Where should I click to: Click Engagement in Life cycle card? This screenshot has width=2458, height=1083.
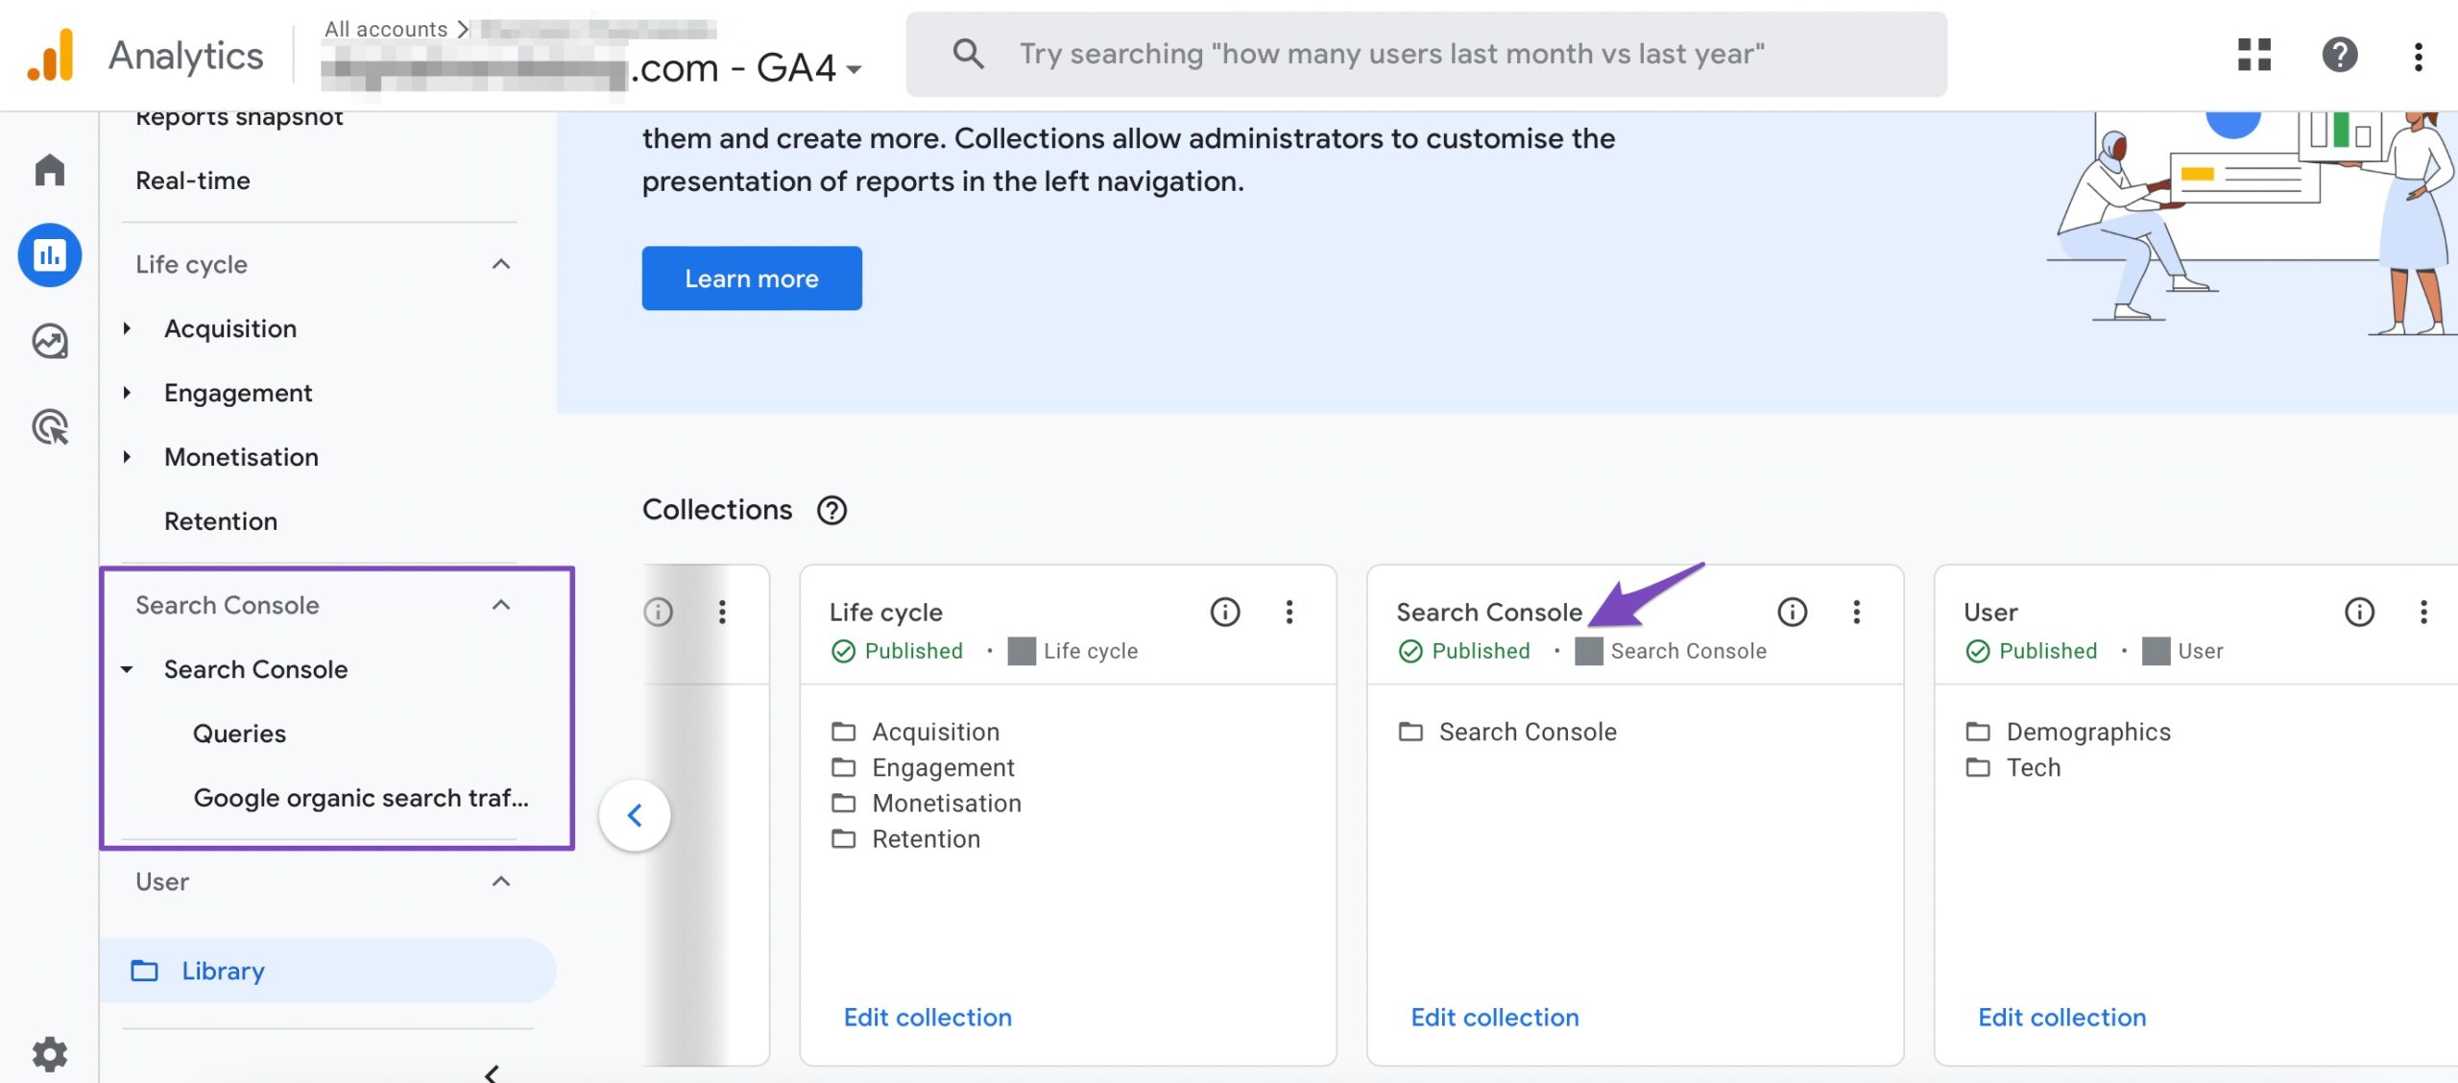[x=943, y=767]
